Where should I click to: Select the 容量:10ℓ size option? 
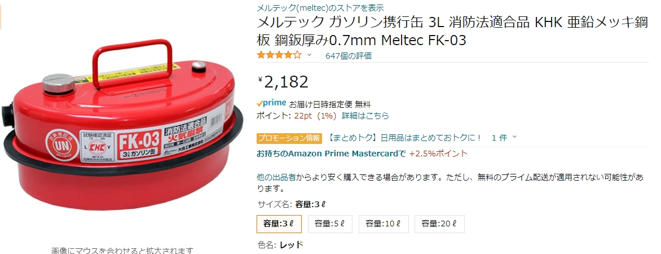pyautogui.click(x=384, y=224)
